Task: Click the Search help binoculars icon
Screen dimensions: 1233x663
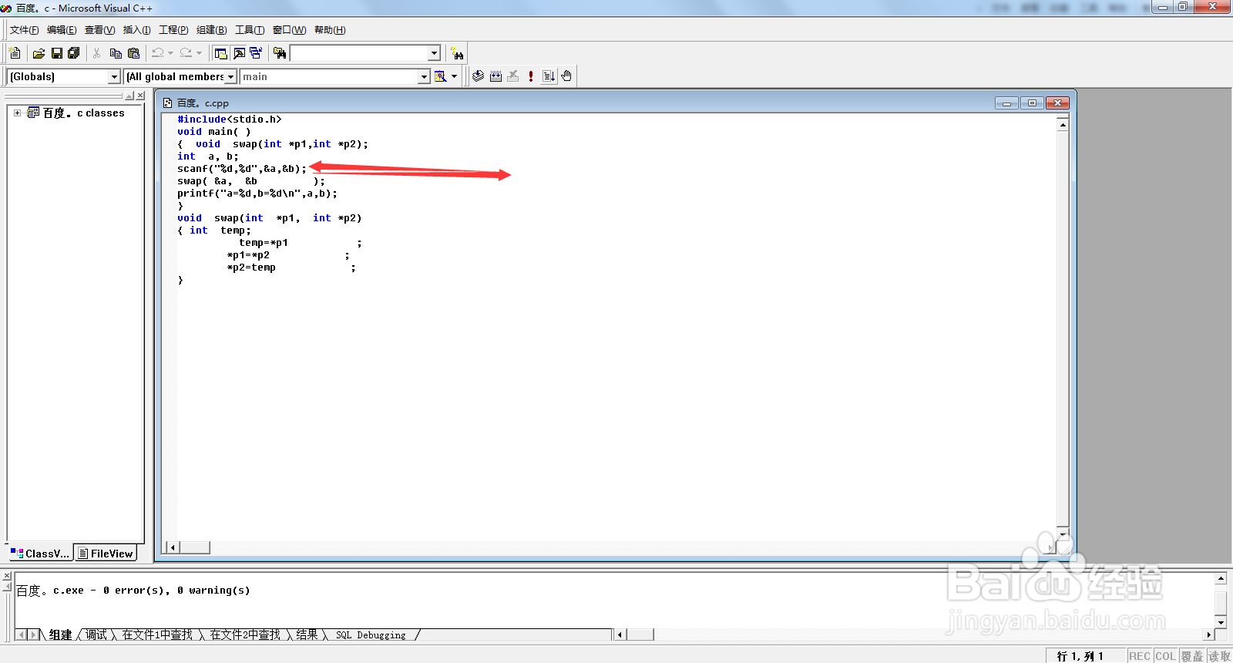Action: [458, 53]
